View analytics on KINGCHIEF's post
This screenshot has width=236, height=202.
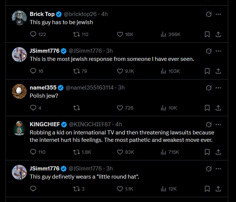point(163,152)
